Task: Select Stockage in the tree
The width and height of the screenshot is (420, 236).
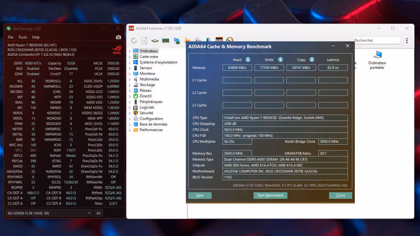Action: tap(147, 84)
